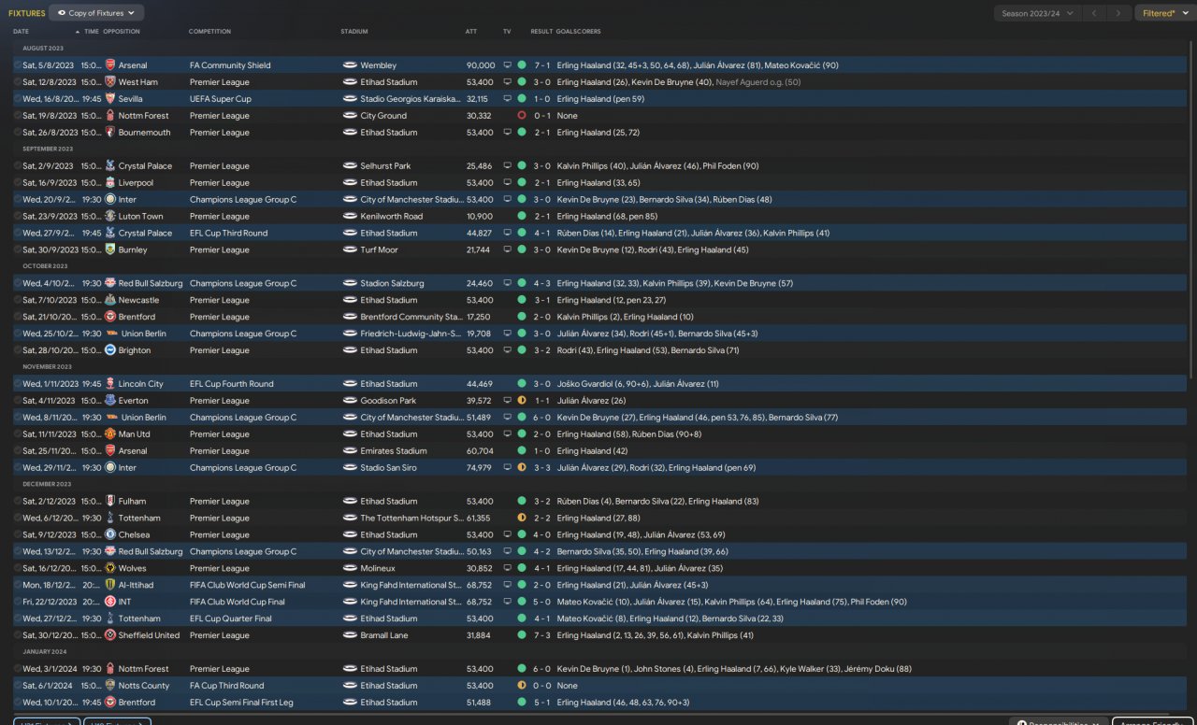The image size is (1197, 725).
Task: Click the Stadio San Siro stadium name
Action: [x=389, y=468]
